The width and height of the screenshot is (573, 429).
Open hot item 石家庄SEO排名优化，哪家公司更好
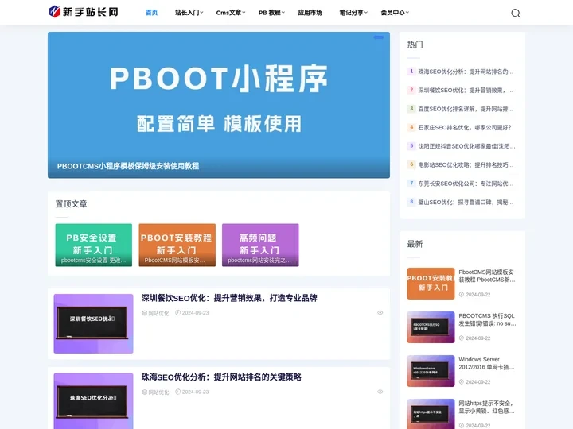tap(465, 127)
